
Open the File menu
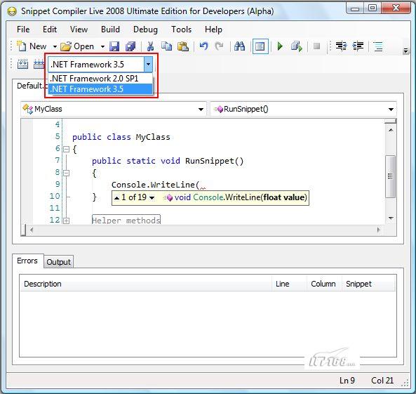point(23,29)
